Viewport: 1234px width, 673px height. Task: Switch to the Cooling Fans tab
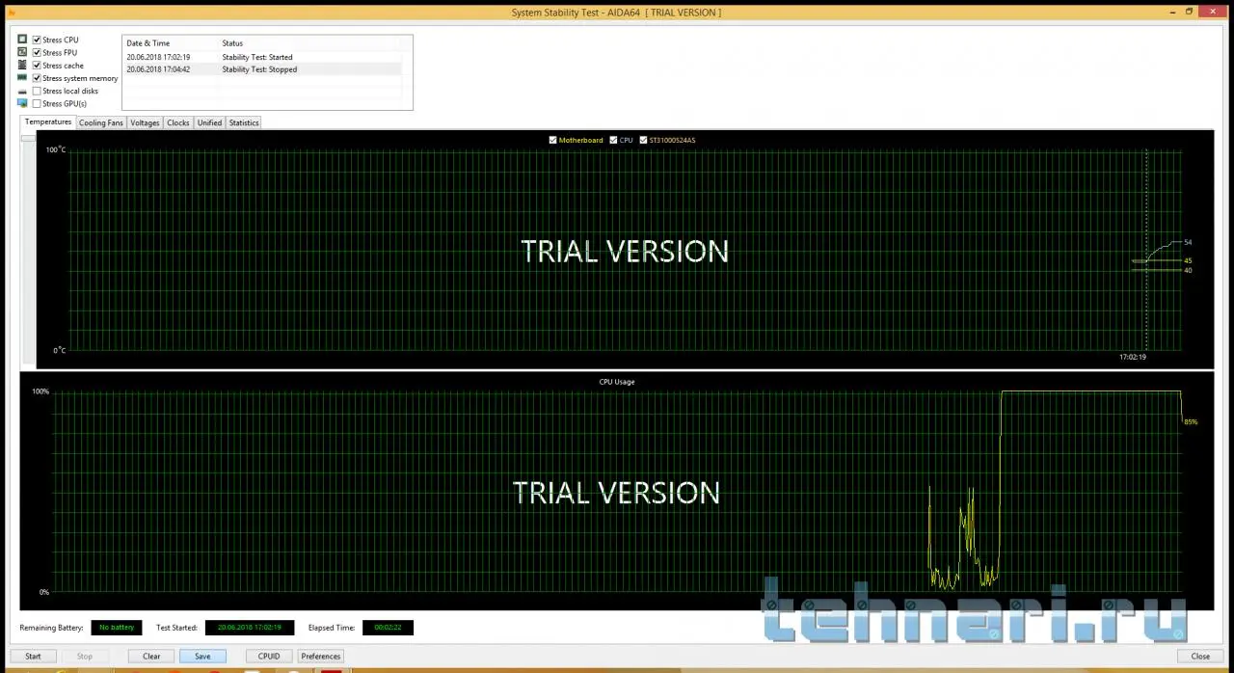coord(101,122)
